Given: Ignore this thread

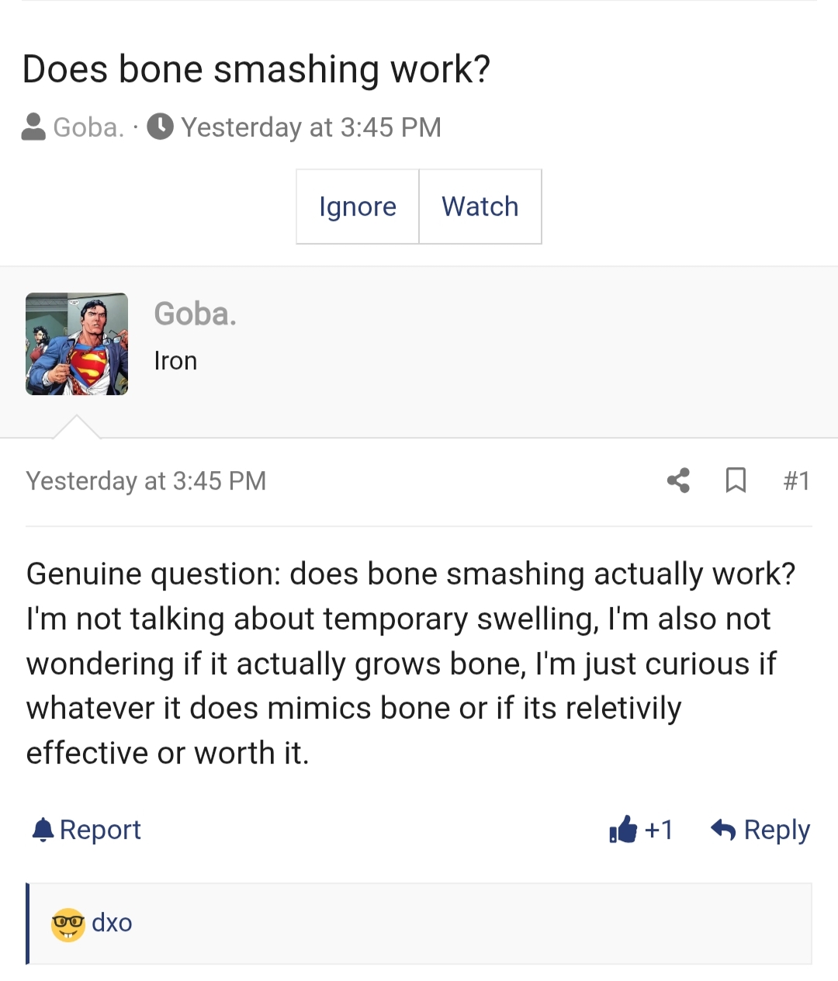Looking at the screenshot, I should click(x=358, y=206).
